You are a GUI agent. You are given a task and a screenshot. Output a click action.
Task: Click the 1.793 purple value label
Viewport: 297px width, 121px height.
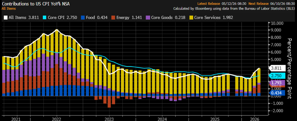pyautogui.click(x=277, y=83)
